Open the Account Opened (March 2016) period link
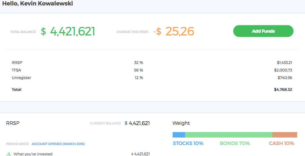305x156 pixels. (58, 144)
